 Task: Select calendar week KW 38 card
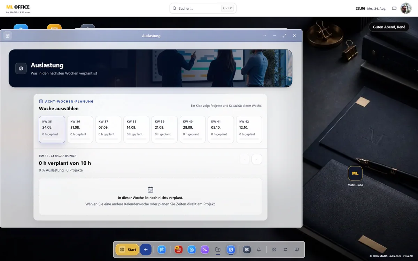point(137,129)
